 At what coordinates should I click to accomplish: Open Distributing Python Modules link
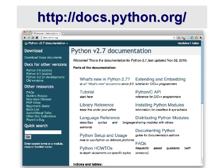coord(162,118)
